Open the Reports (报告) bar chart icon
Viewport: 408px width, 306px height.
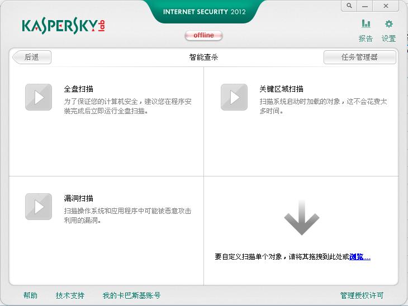(366, 24)
